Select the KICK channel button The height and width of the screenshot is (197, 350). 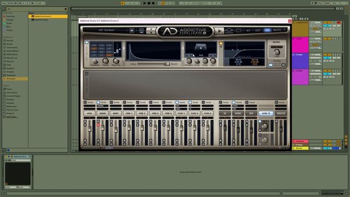[x=90, y=113]
